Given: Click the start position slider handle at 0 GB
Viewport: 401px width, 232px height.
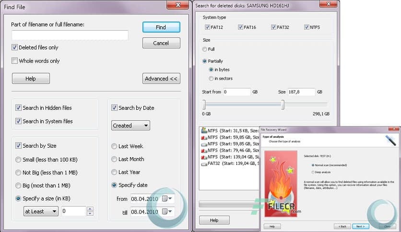Looking at the screenshot, I should click(204, 104).
